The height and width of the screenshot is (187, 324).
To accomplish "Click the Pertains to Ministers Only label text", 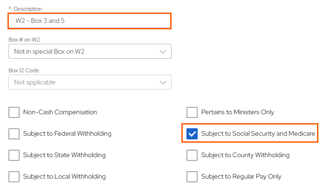I will 238,112.
